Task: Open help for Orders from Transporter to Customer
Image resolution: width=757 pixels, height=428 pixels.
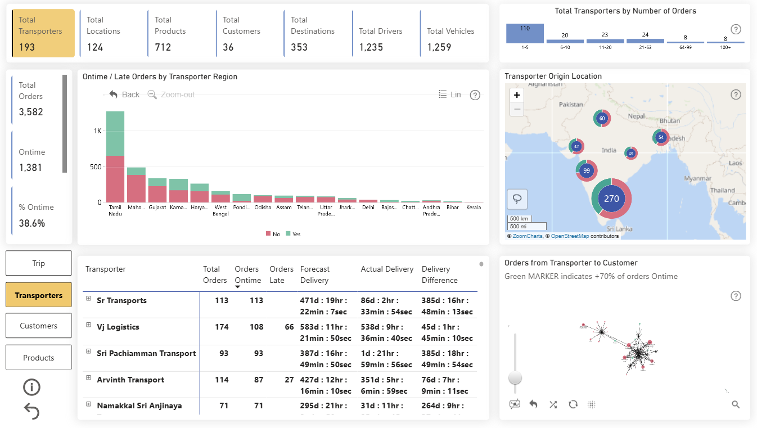Action: coord(736,296)
